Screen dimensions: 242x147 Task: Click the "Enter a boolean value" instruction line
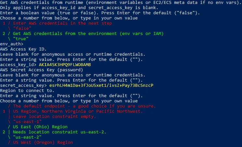click(x=100, y=13)
